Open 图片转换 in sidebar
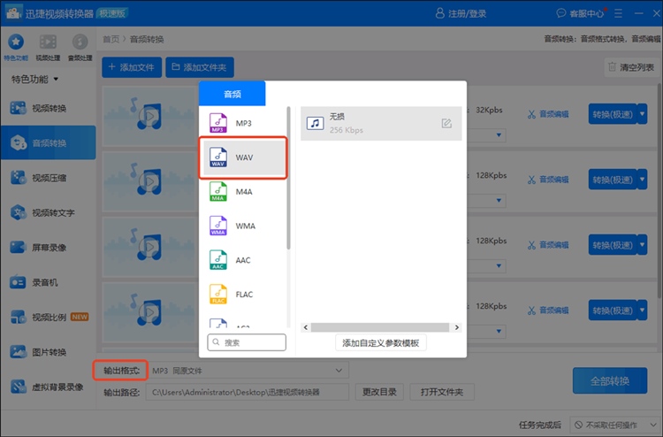663x437 pixels. (49, 351)
